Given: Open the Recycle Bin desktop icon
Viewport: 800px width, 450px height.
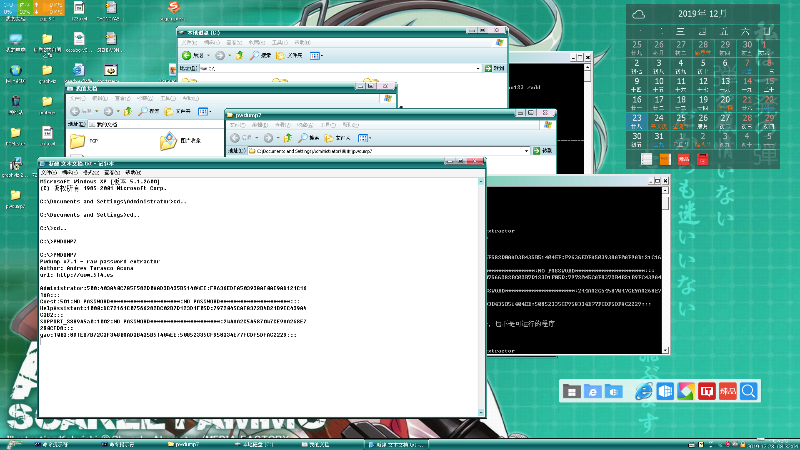Looking at the screenshot, I should [x=15, y=102].
